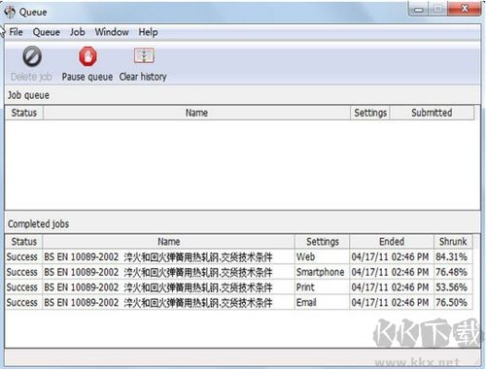The image size is (486, 369).
Task: Click the Delete job toolbar icon
Action: pos(32,56)
